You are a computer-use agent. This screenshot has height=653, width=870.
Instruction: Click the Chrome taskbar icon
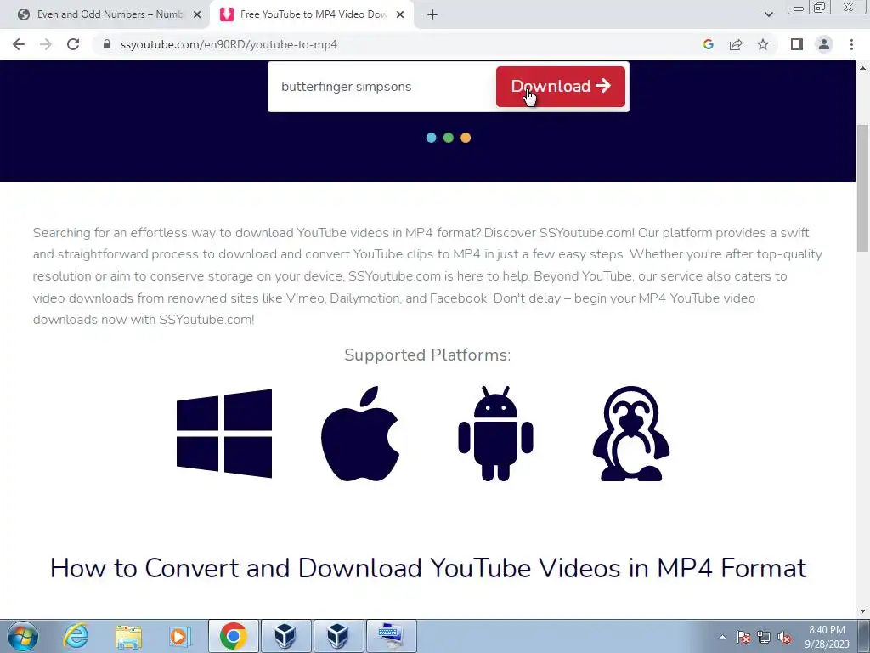(233, 636)
